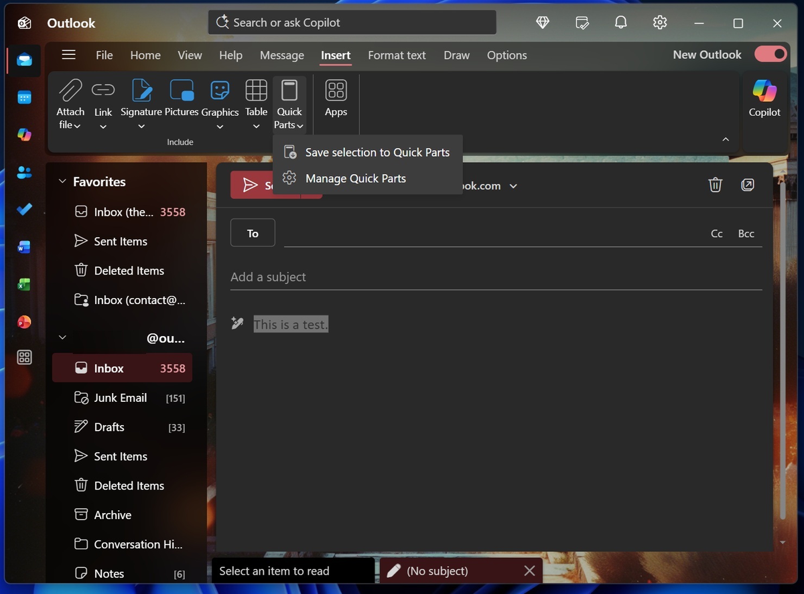Switch to the Format text tab
This screenshot has width=804, height=594.
(x=397, y=55)
